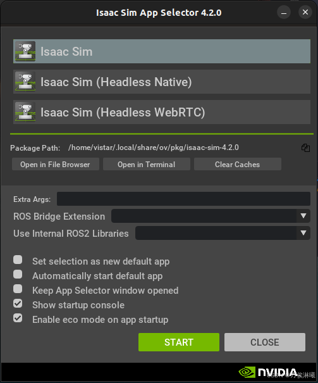Launch the app with START button
The height and width of the screenshot is (383, 318).
pyautogui.click(x=179, y=342)
